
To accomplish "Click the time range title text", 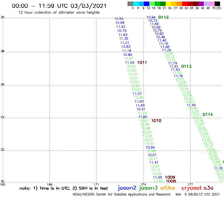I will click(59, 6).
